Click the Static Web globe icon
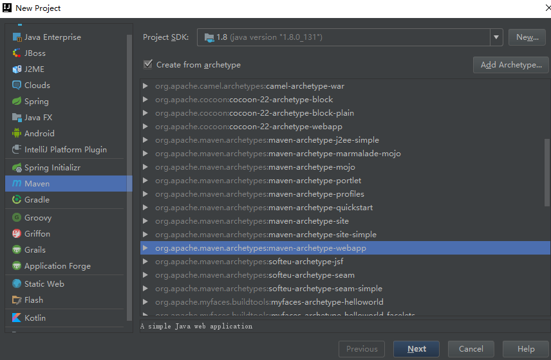Viewport: 551px width, 360px height. click(17, 283)
